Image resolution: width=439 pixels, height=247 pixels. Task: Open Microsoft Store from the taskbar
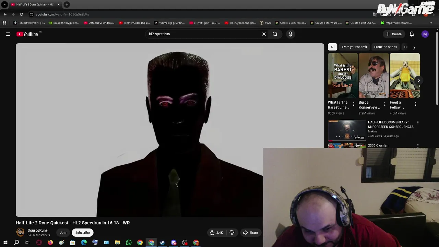(72, 243)
